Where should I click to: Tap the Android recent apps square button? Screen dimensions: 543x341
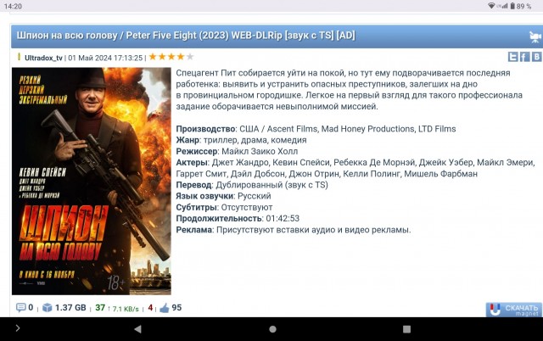[x=407, y=329]
